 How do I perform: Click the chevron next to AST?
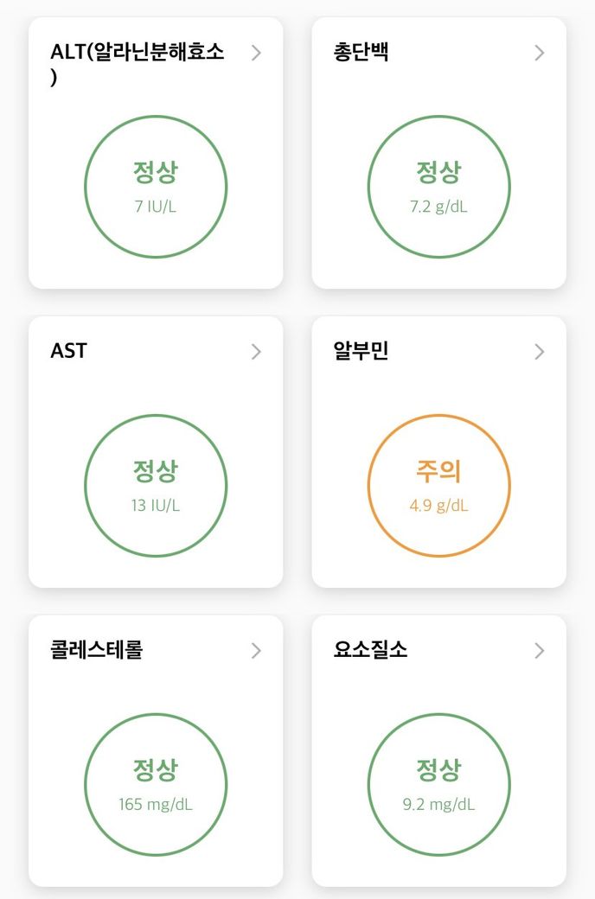(256, 352)
